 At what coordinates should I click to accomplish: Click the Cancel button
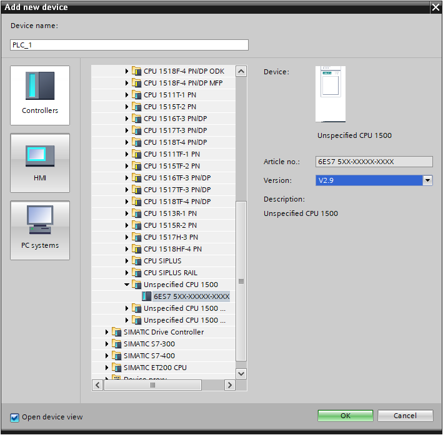(405, 416)
